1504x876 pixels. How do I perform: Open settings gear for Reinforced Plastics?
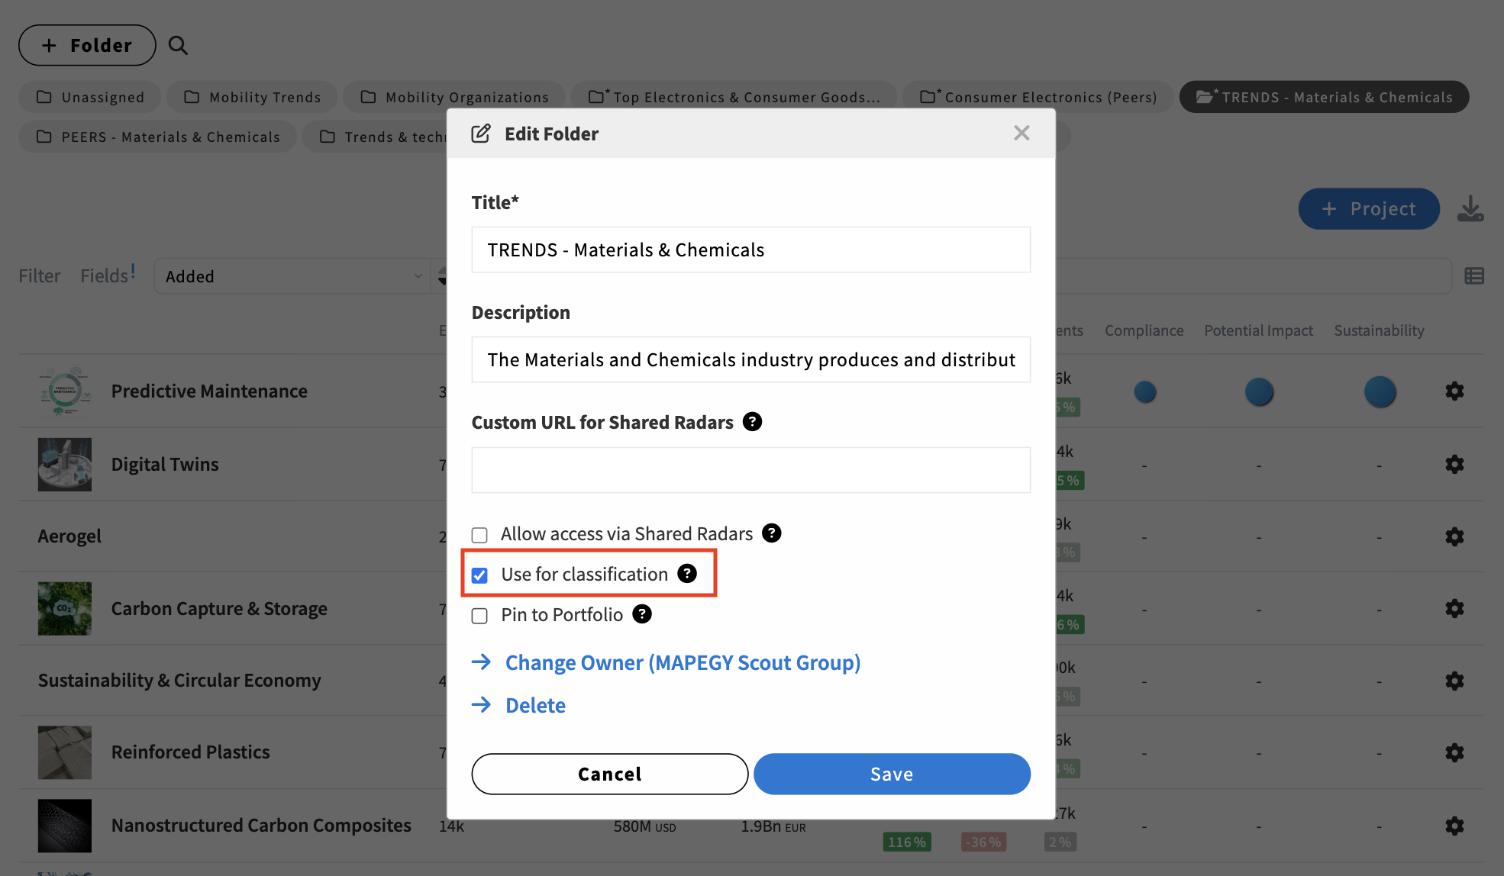click(1454, 752)
